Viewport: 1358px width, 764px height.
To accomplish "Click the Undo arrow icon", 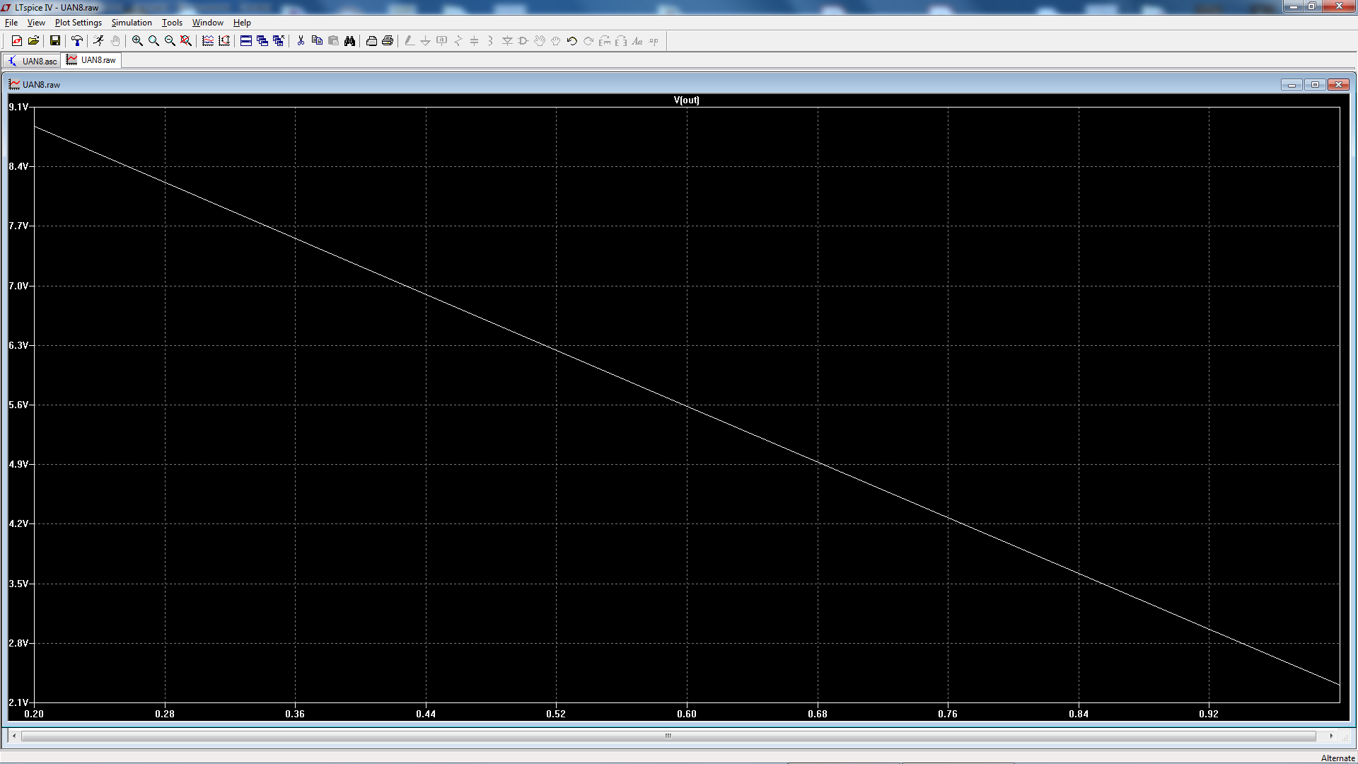I will click(x=572, y=41).
